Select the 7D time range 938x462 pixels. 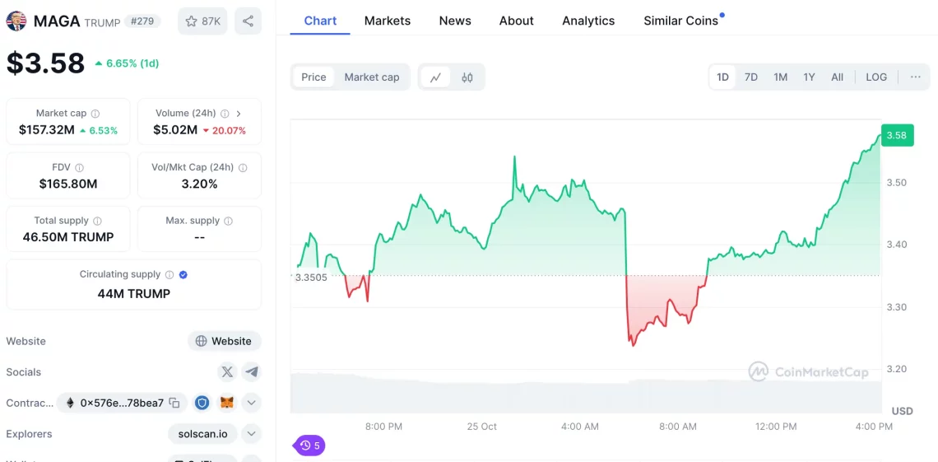click(x=751, y=77)
